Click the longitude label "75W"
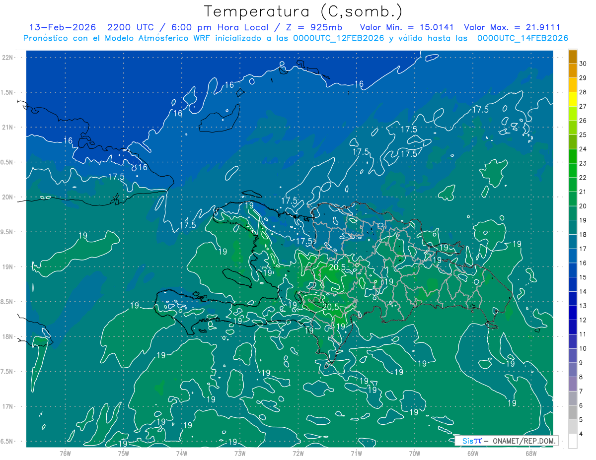Screen dimensions: 596x460 point(124,453)
